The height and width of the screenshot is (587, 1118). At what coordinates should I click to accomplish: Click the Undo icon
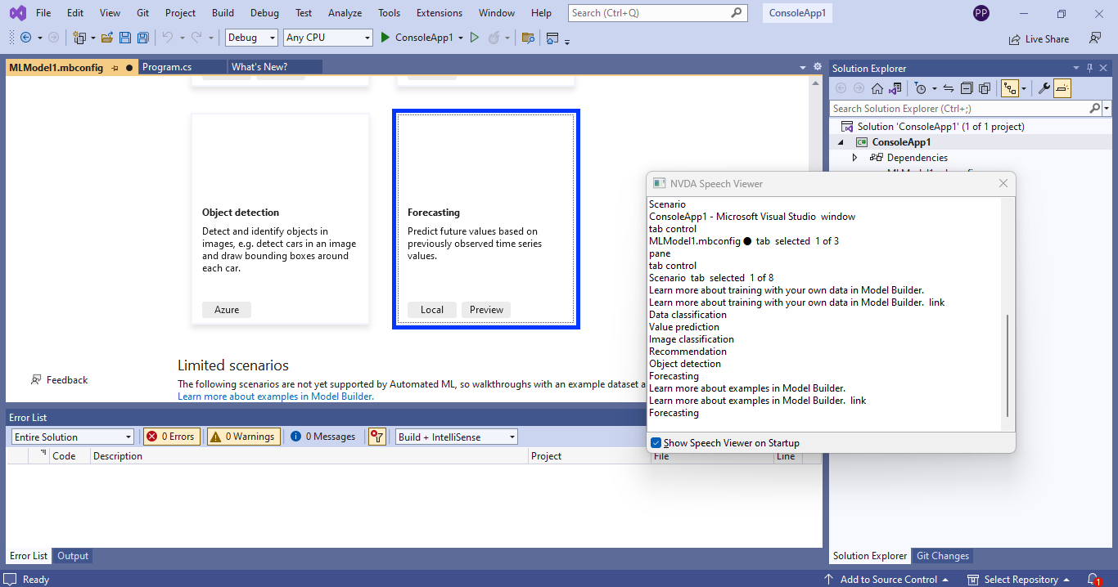169,37
